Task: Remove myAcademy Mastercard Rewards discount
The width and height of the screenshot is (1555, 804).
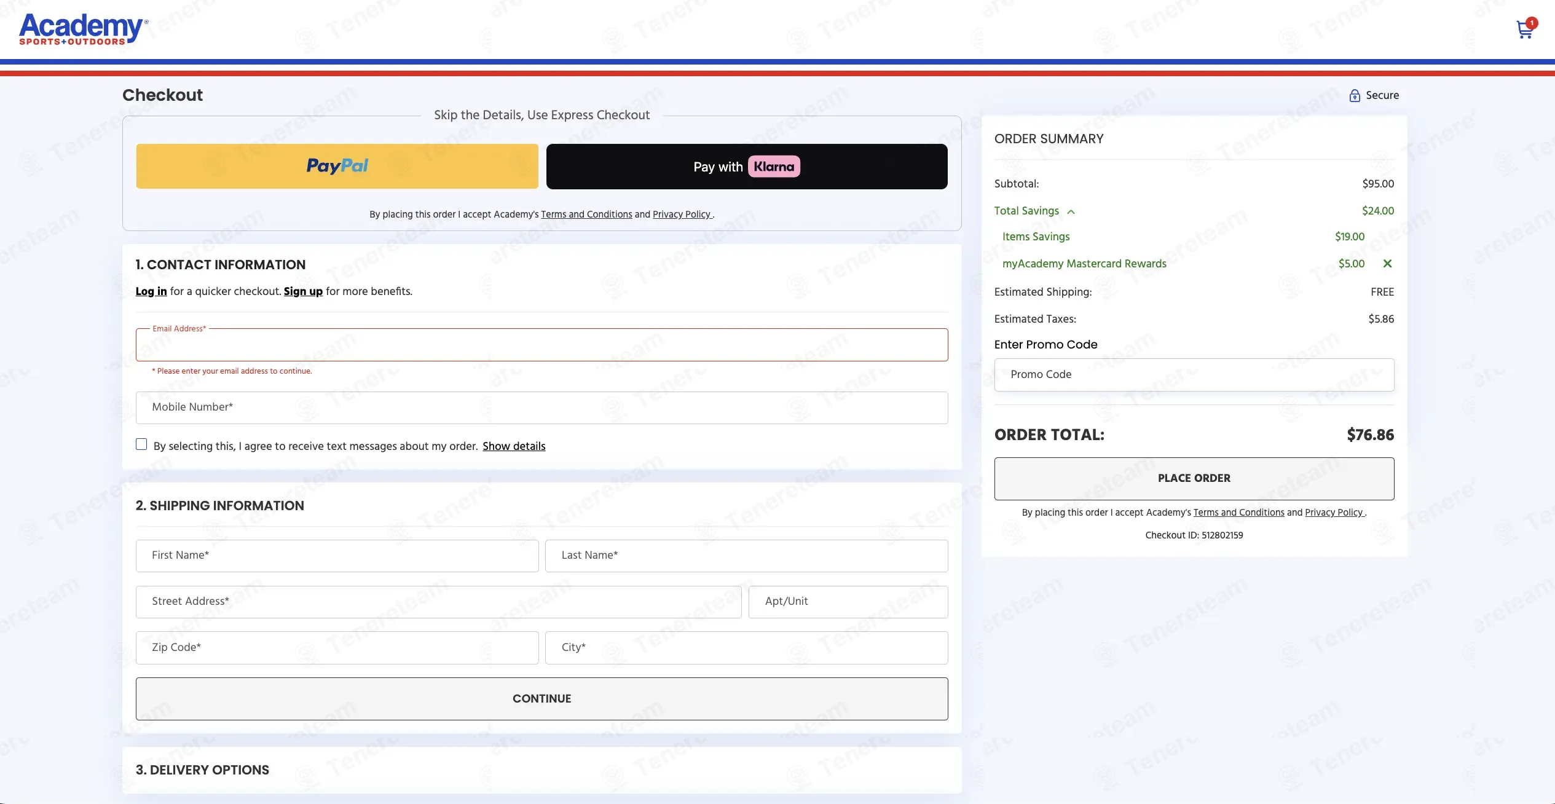Action: click(1387, 264)
